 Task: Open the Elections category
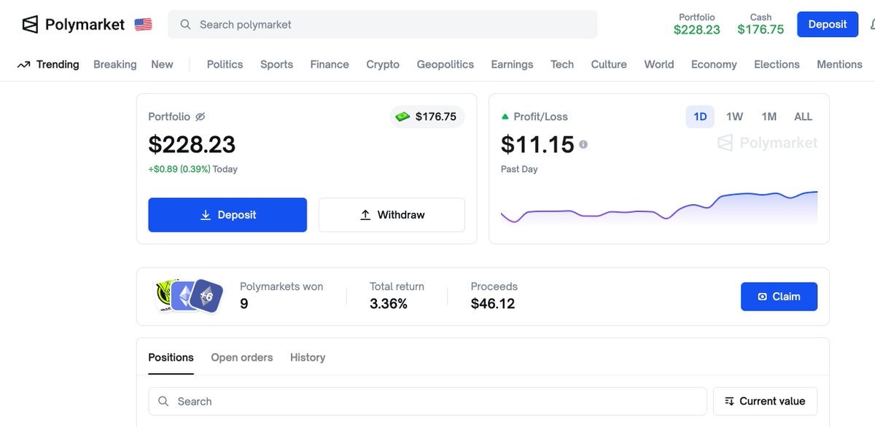click(x=777, y=64)
